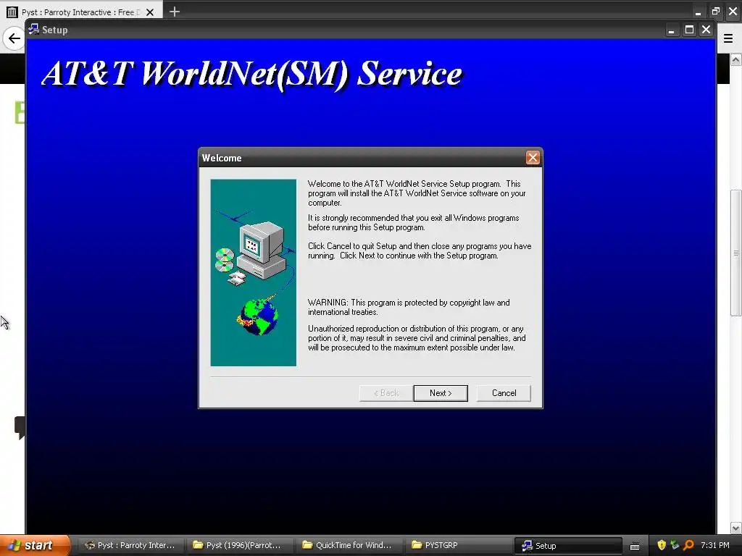Screen dimensions: 742x556
Task: Close the Setup window
Action: (706, 30)
